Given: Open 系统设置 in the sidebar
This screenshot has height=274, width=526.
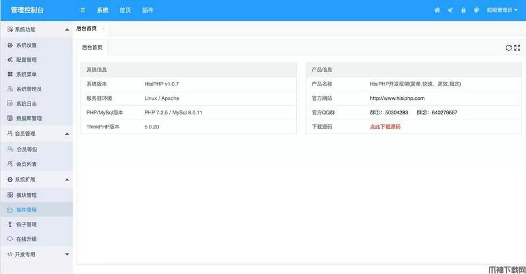Looking at the screenshot, I should click(26, 45).
